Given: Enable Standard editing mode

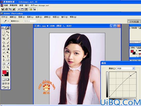Looking at the screenshot, I should (x=4, y=80).
